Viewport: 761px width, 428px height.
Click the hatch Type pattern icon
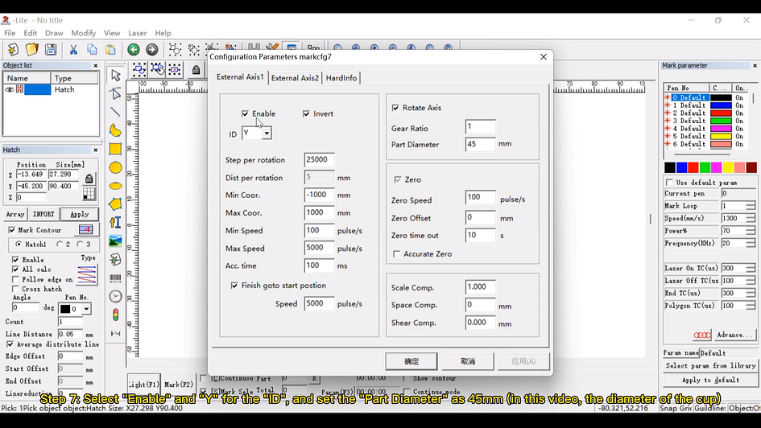[x=87, y=274]
